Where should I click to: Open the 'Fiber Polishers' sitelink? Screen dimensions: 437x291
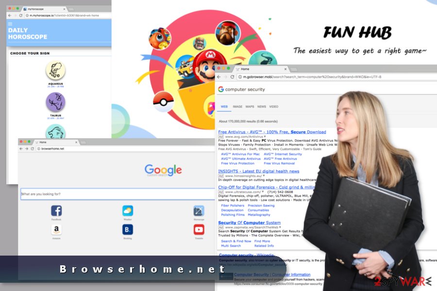point(233,206)
